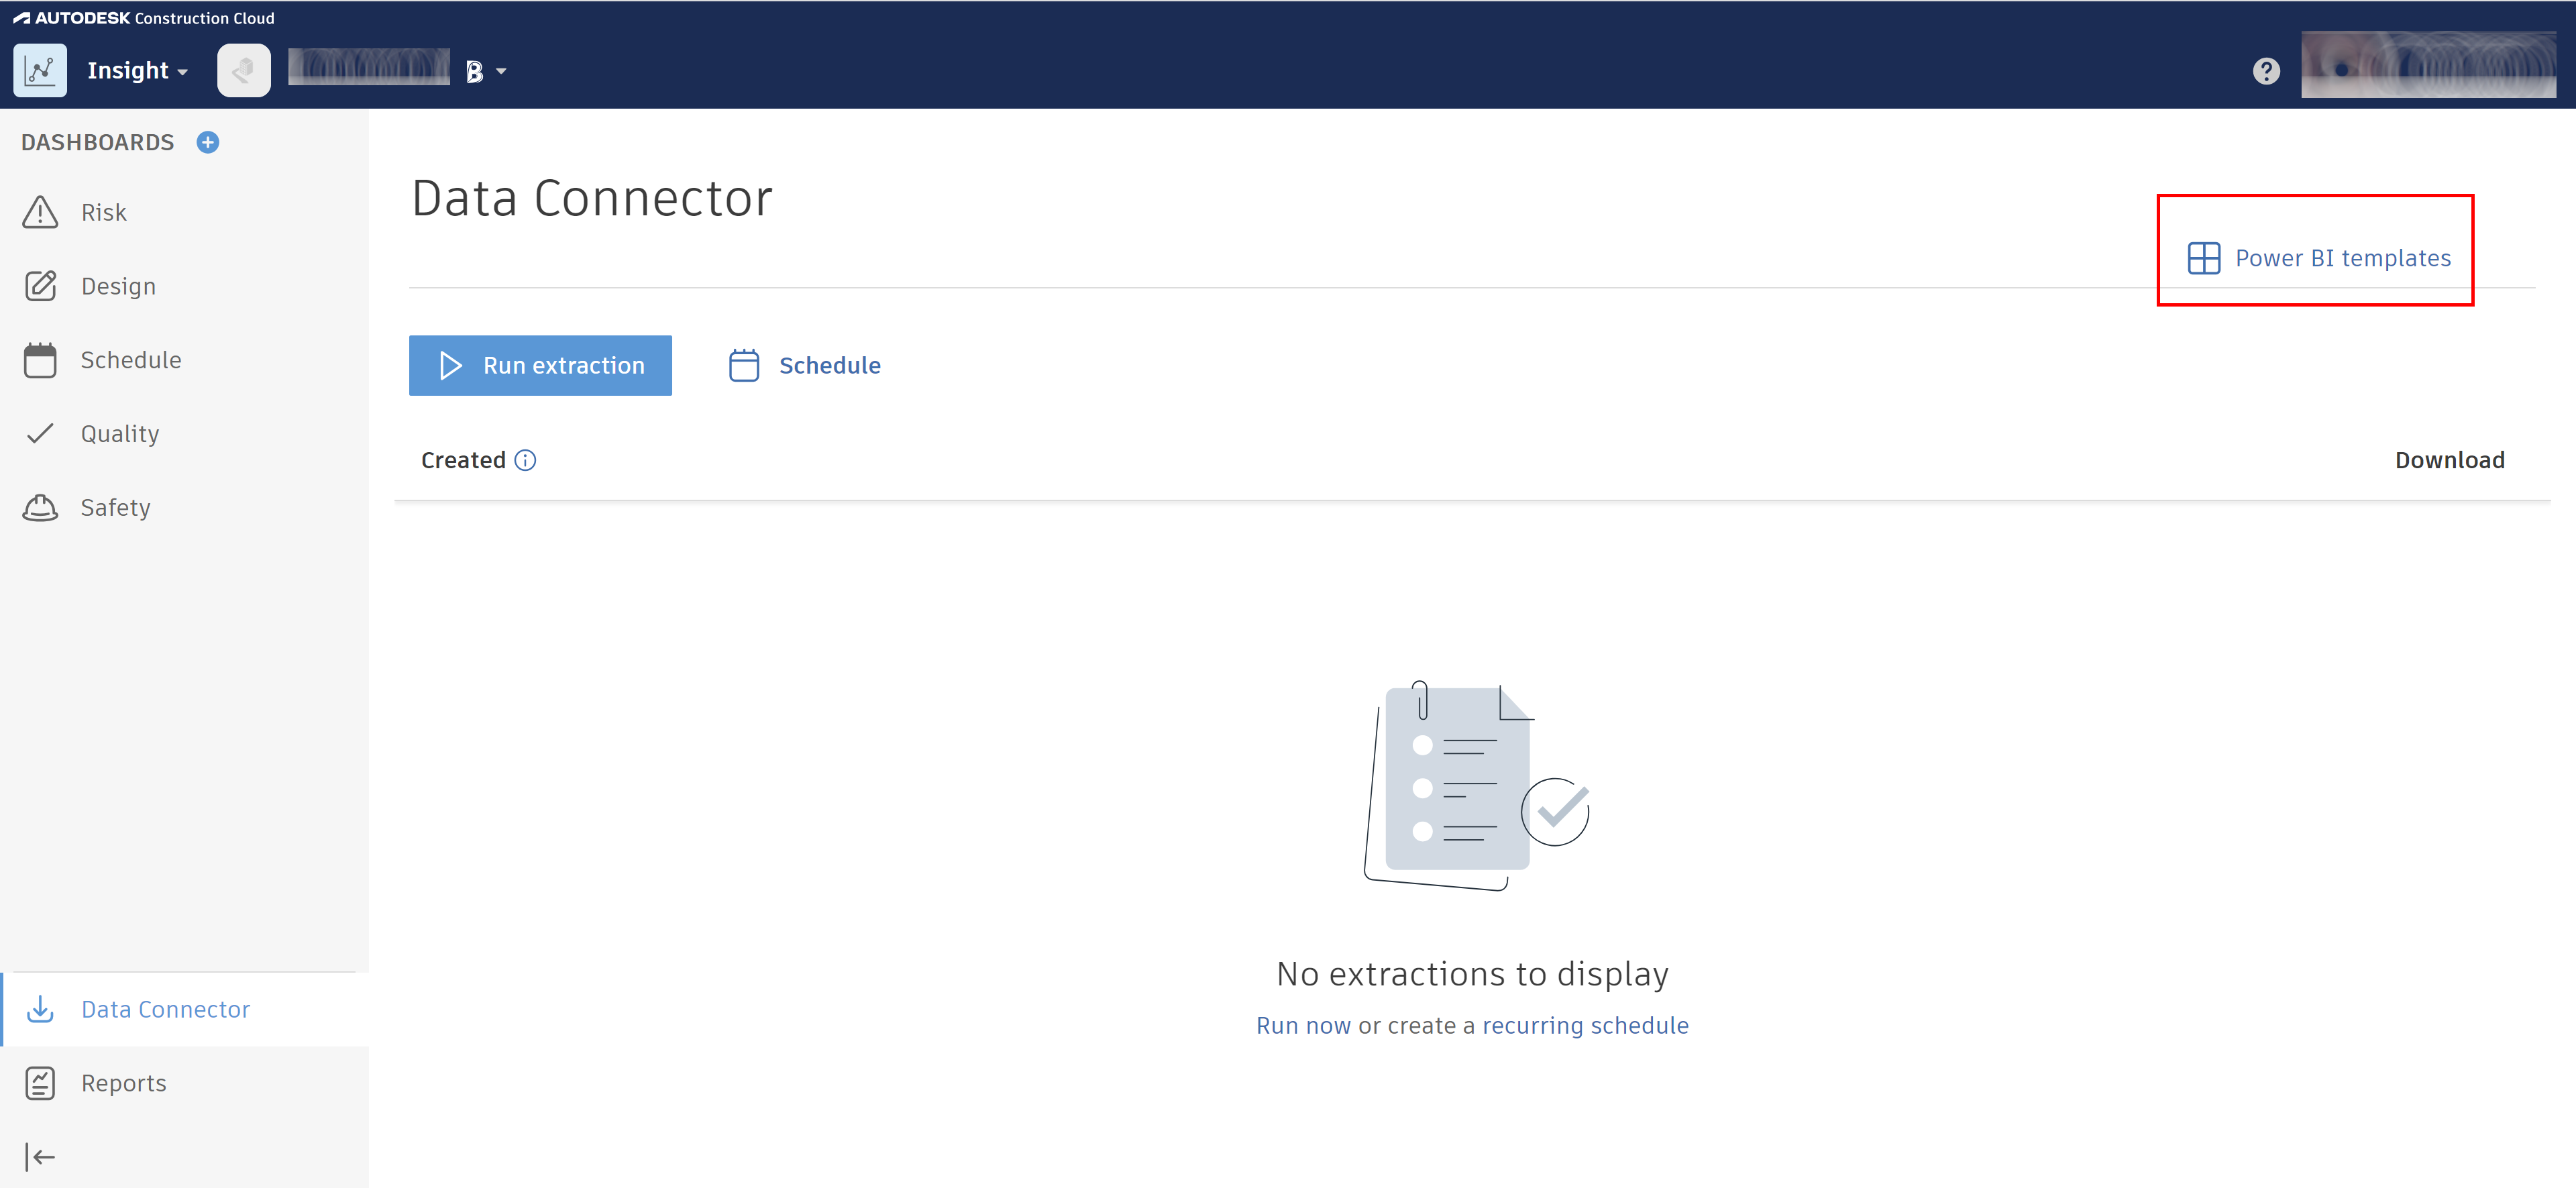Open the Insight module dropdown
The height and width of the screenshot is (1188, 2576).
click(137, 71)
